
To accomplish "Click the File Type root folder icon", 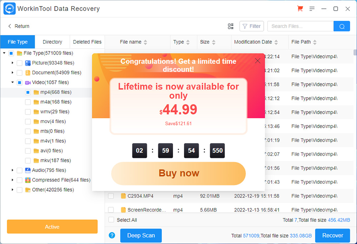I will [19, 53].
